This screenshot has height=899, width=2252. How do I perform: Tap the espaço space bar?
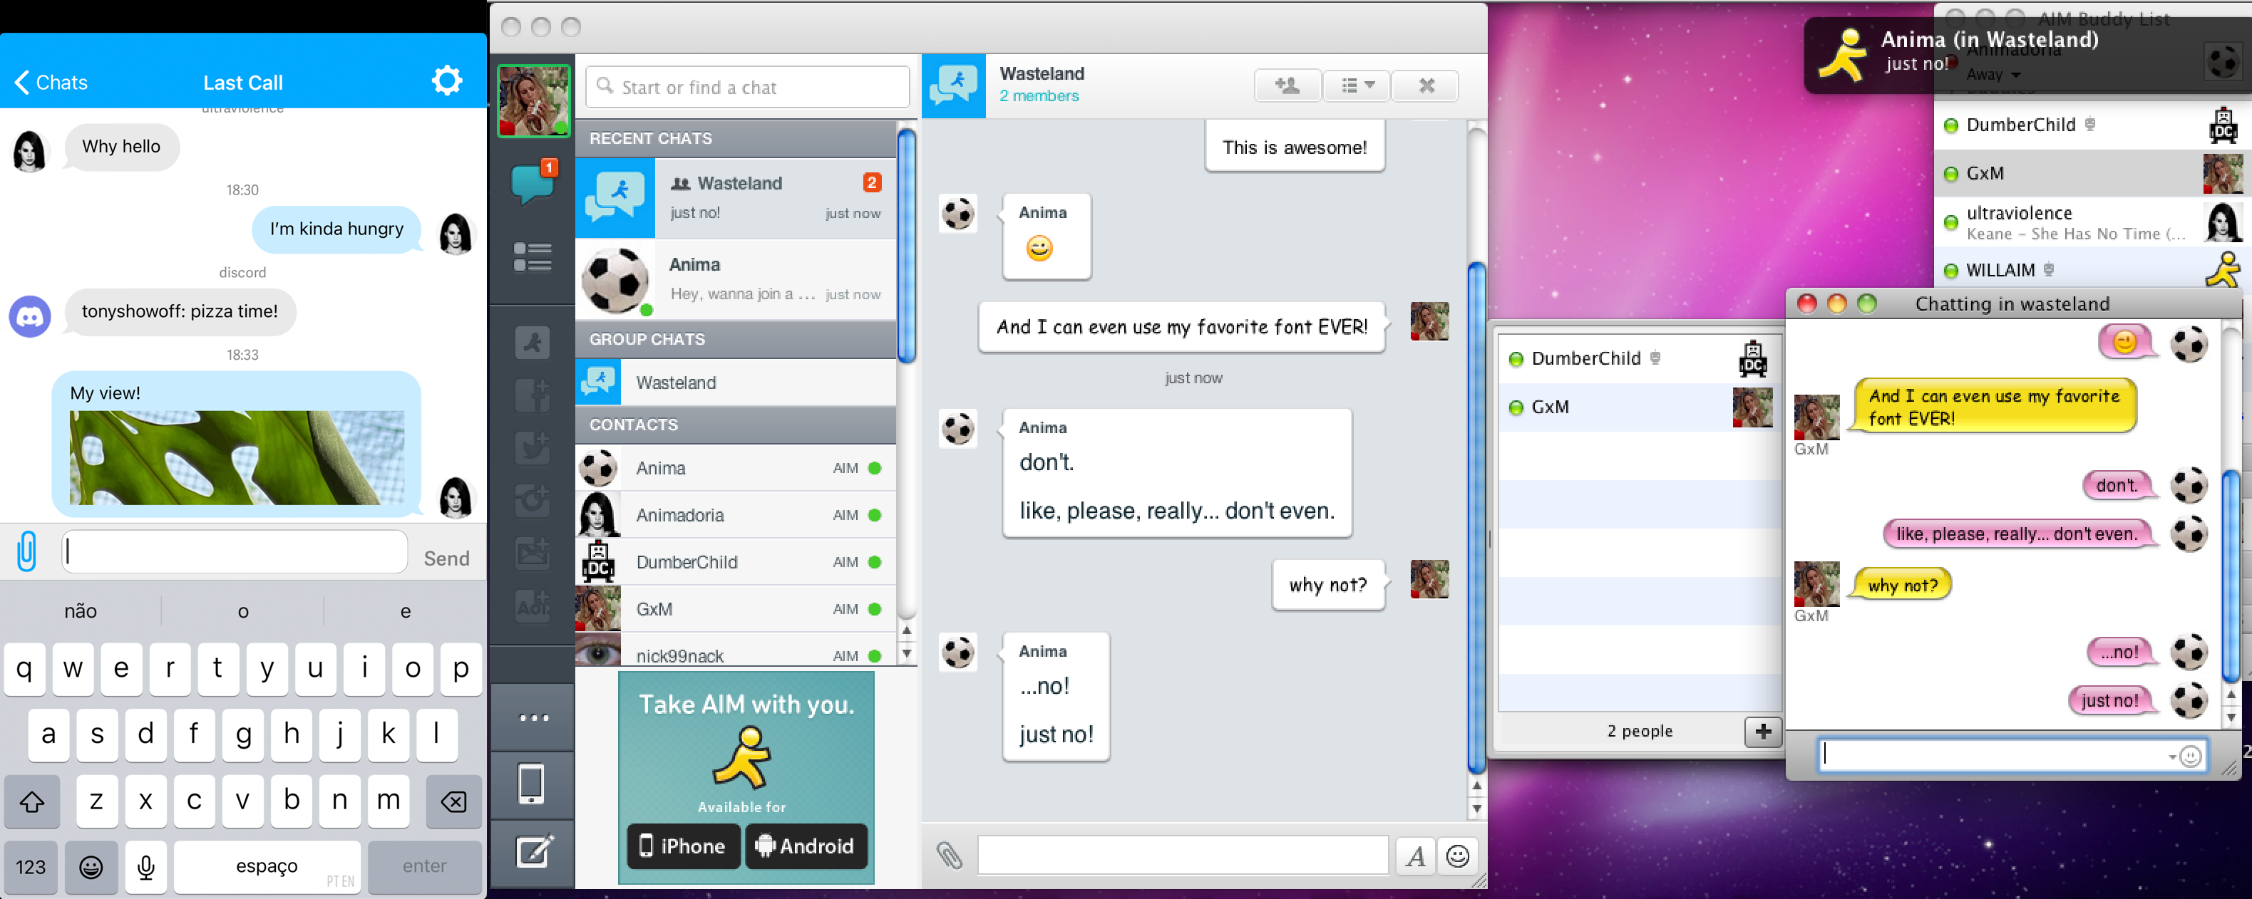267,867
